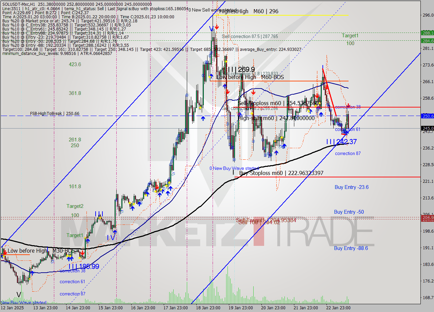Select the 198.6 price axis label
434x312 pixels.
(x=428, y=231)
